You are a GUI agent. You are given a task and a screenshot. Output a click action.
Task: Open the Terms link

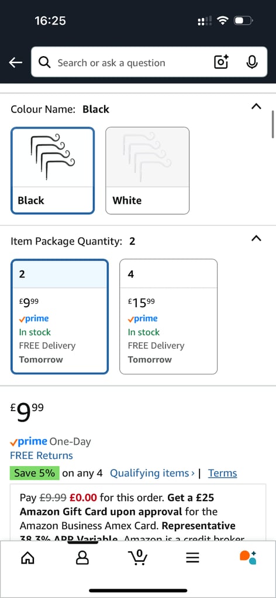223,473
